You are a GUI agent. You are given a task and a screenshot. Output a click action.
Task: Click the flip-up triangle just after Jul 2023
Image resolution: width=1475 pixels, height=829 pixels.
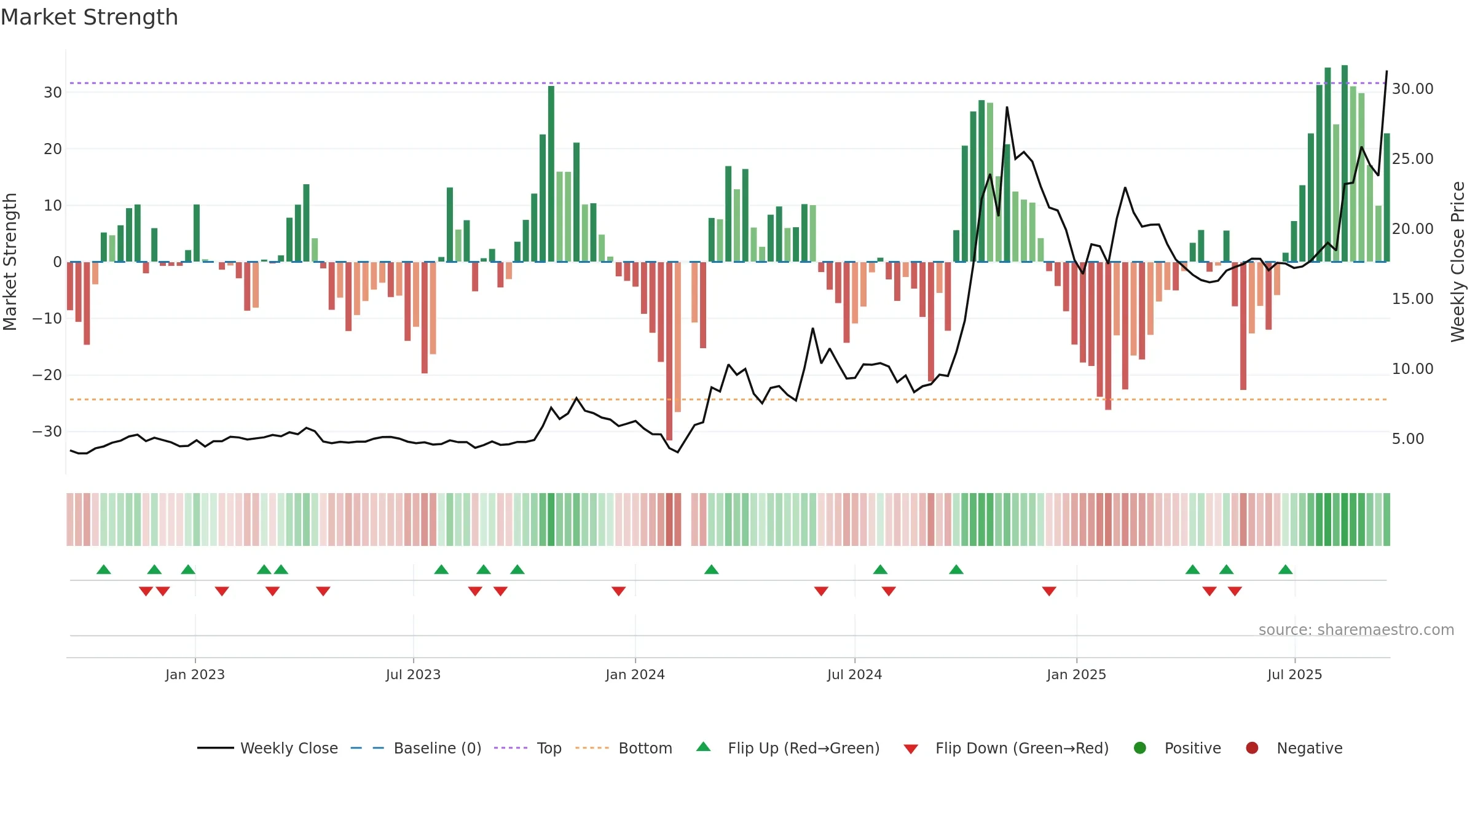pos(441,569)
